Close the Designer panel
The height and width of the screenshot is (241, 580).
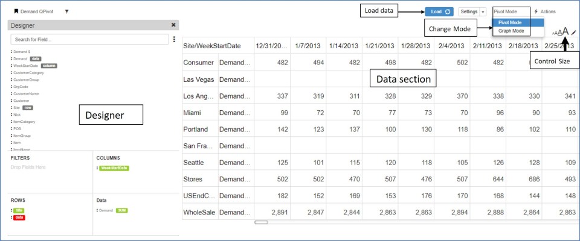173,25
